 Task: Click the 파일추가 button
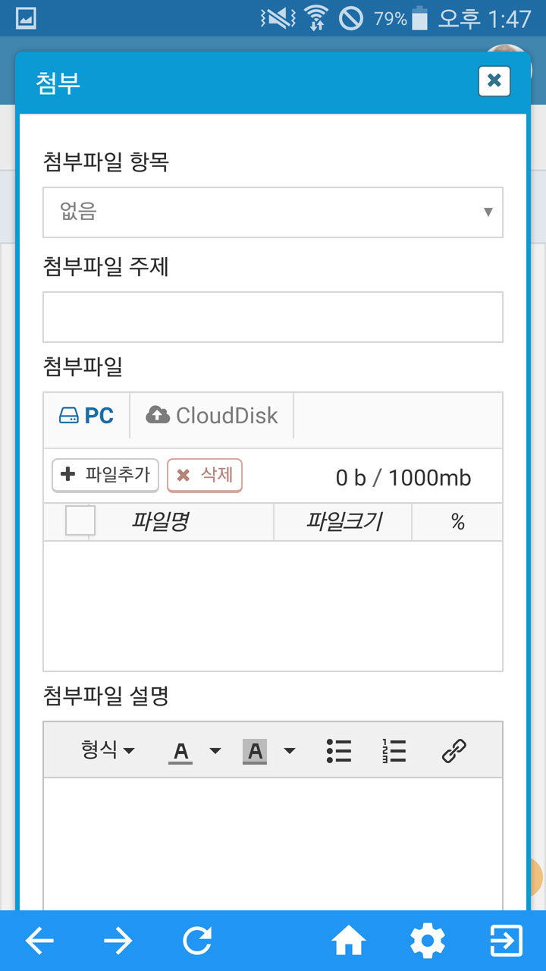coord(105,476)
